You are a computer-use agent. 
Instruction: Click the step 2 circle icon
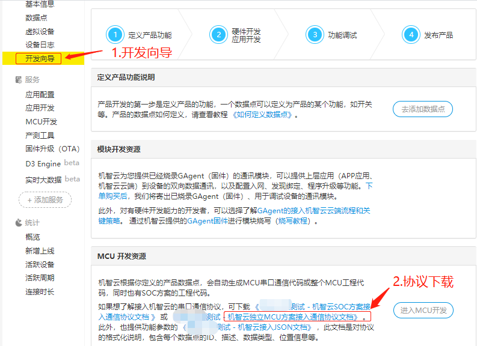[218, 35]
